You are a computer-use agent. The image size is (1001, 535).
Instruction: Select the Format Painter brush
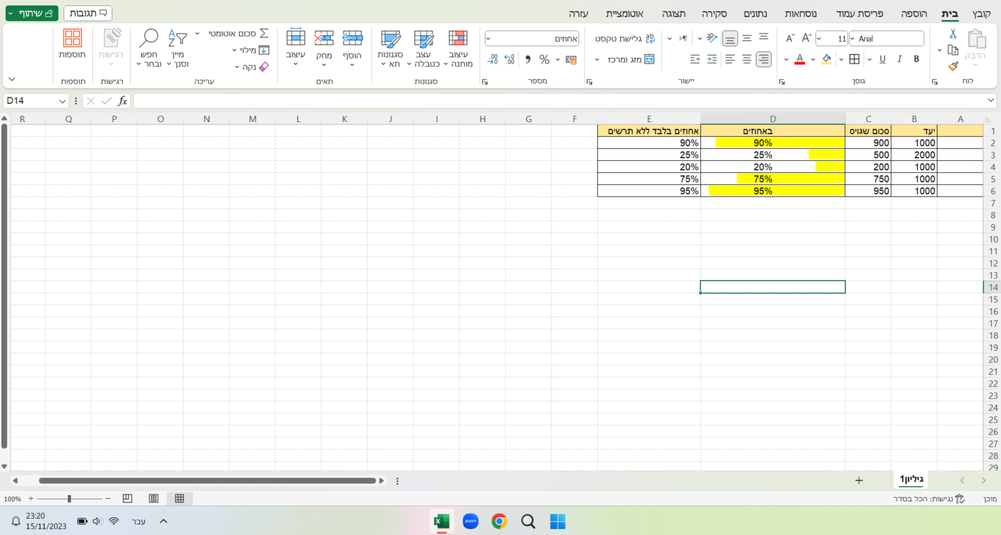[x=953, y=66]
